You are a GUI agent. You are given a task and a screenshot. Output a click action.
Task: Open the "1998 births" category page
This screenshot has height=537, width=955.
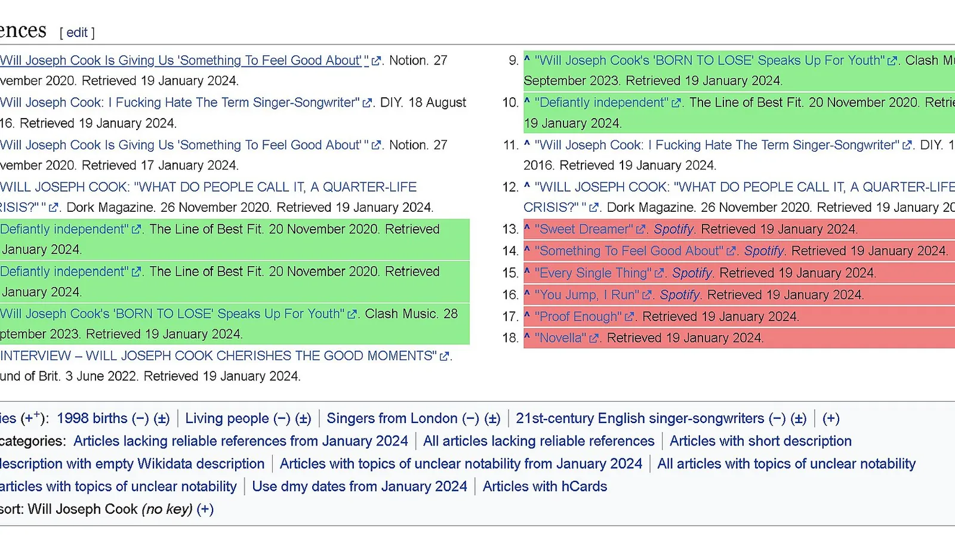(93, 418)
